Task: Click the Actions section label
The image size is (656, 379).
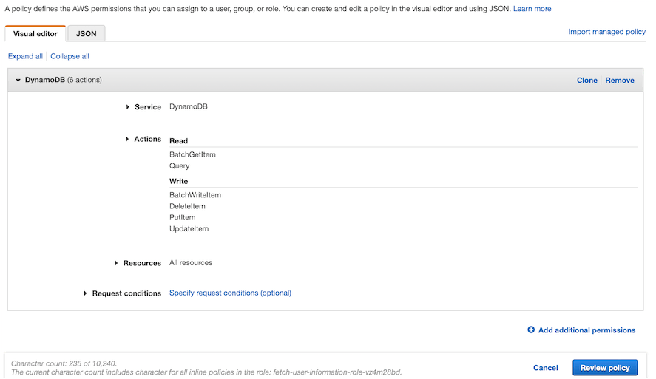Action: (x=147, y=139)
